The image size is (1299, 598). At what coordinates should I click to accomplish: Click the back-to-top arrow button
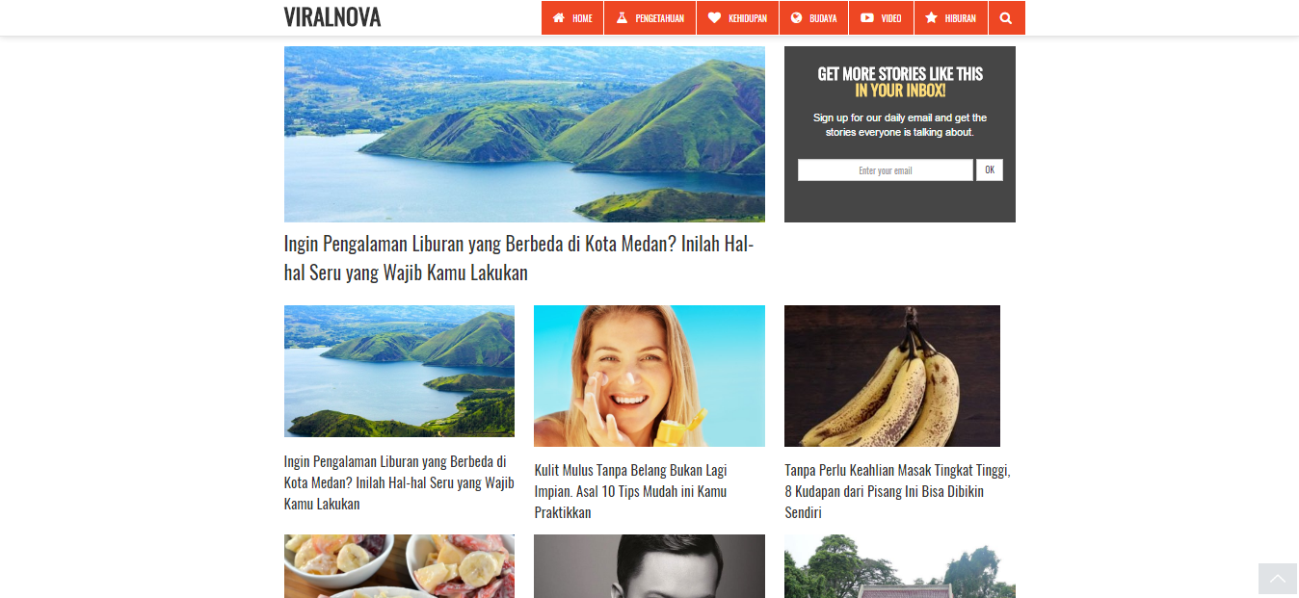pos(1278,579)
